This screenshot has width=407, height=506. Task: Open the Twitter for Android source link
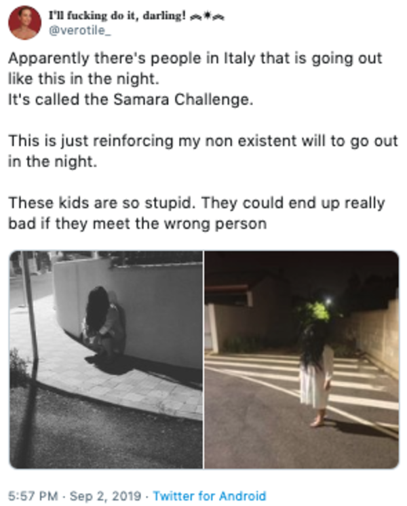[x=210, y=496]
